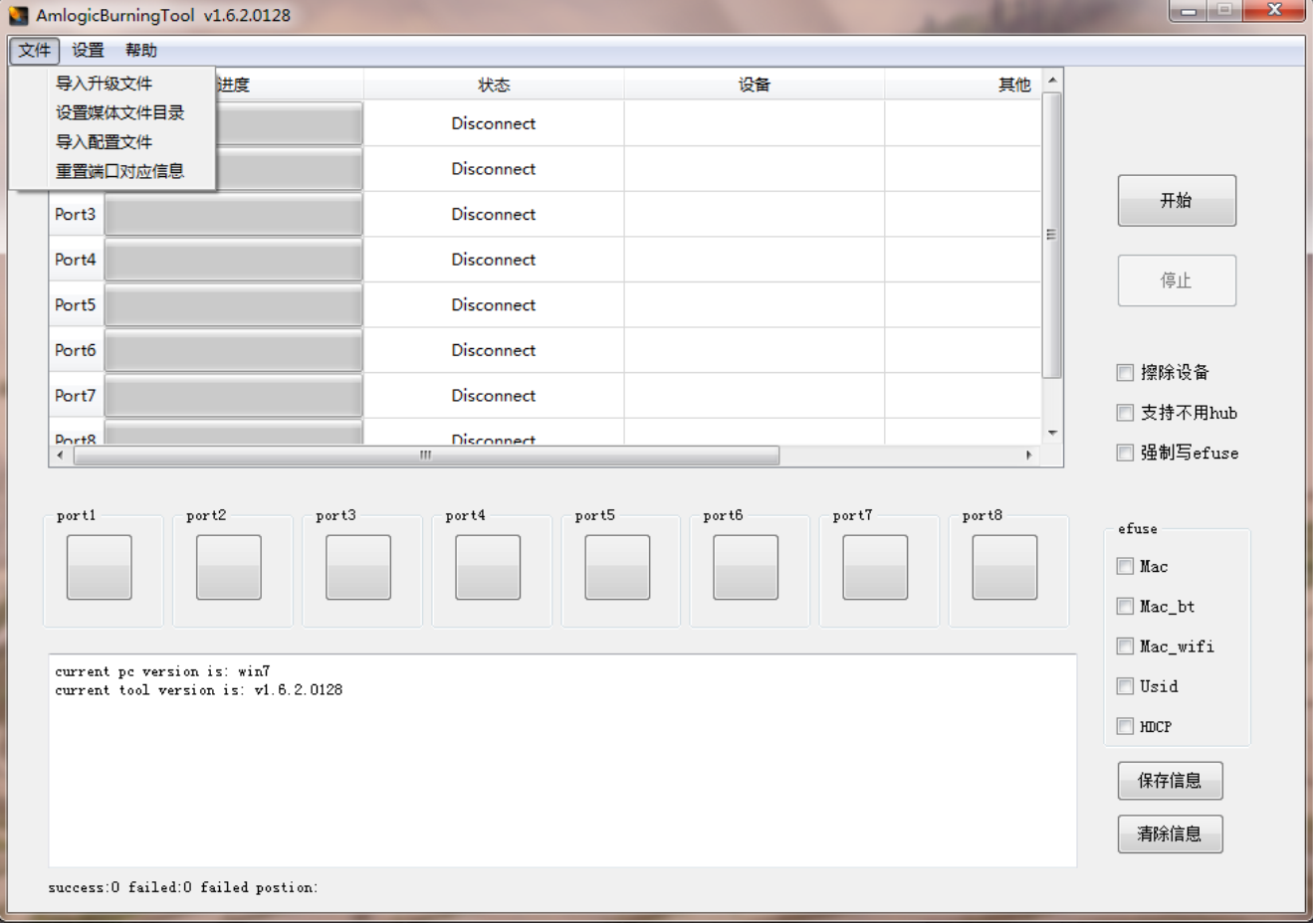Click the Port7 progress bar
Screen dimensions: 1313x923
(x=234, y=396)
